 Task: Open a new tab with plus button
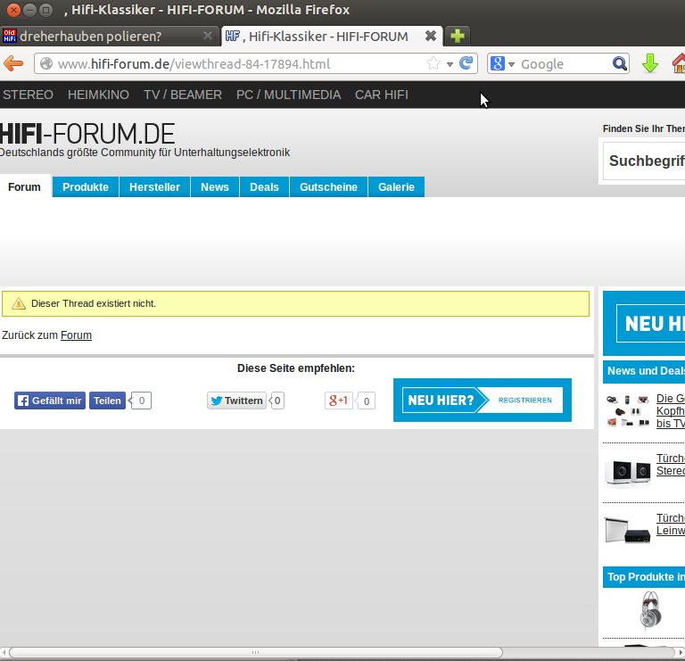click(457, 36)
